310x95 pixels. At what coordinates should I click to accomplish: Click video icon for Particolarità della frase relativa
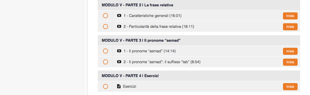coord(119,27)
